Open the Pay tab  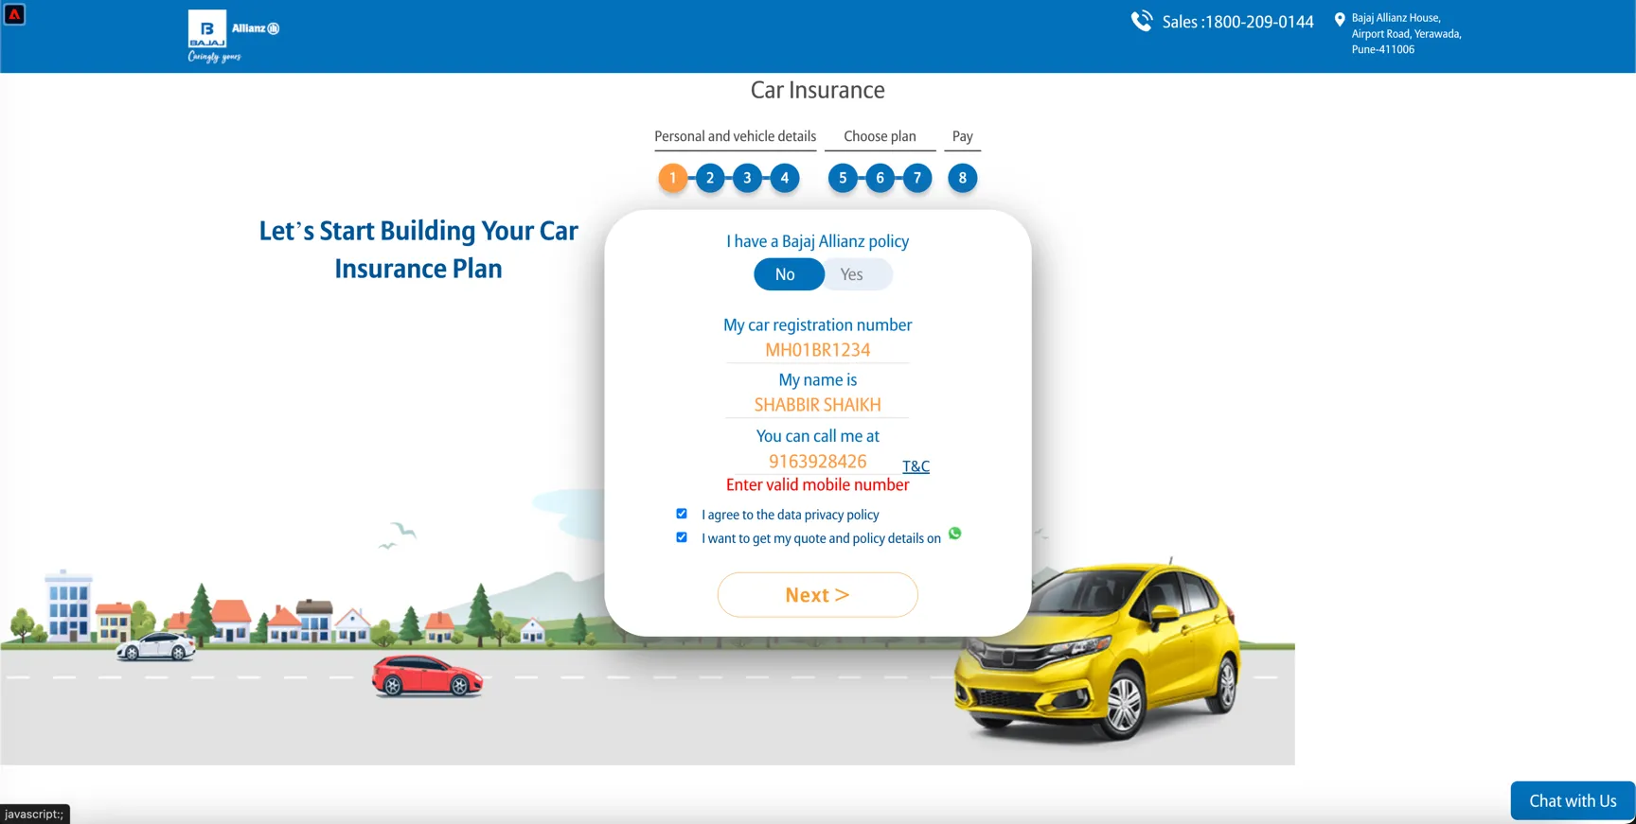pos(963,137)
